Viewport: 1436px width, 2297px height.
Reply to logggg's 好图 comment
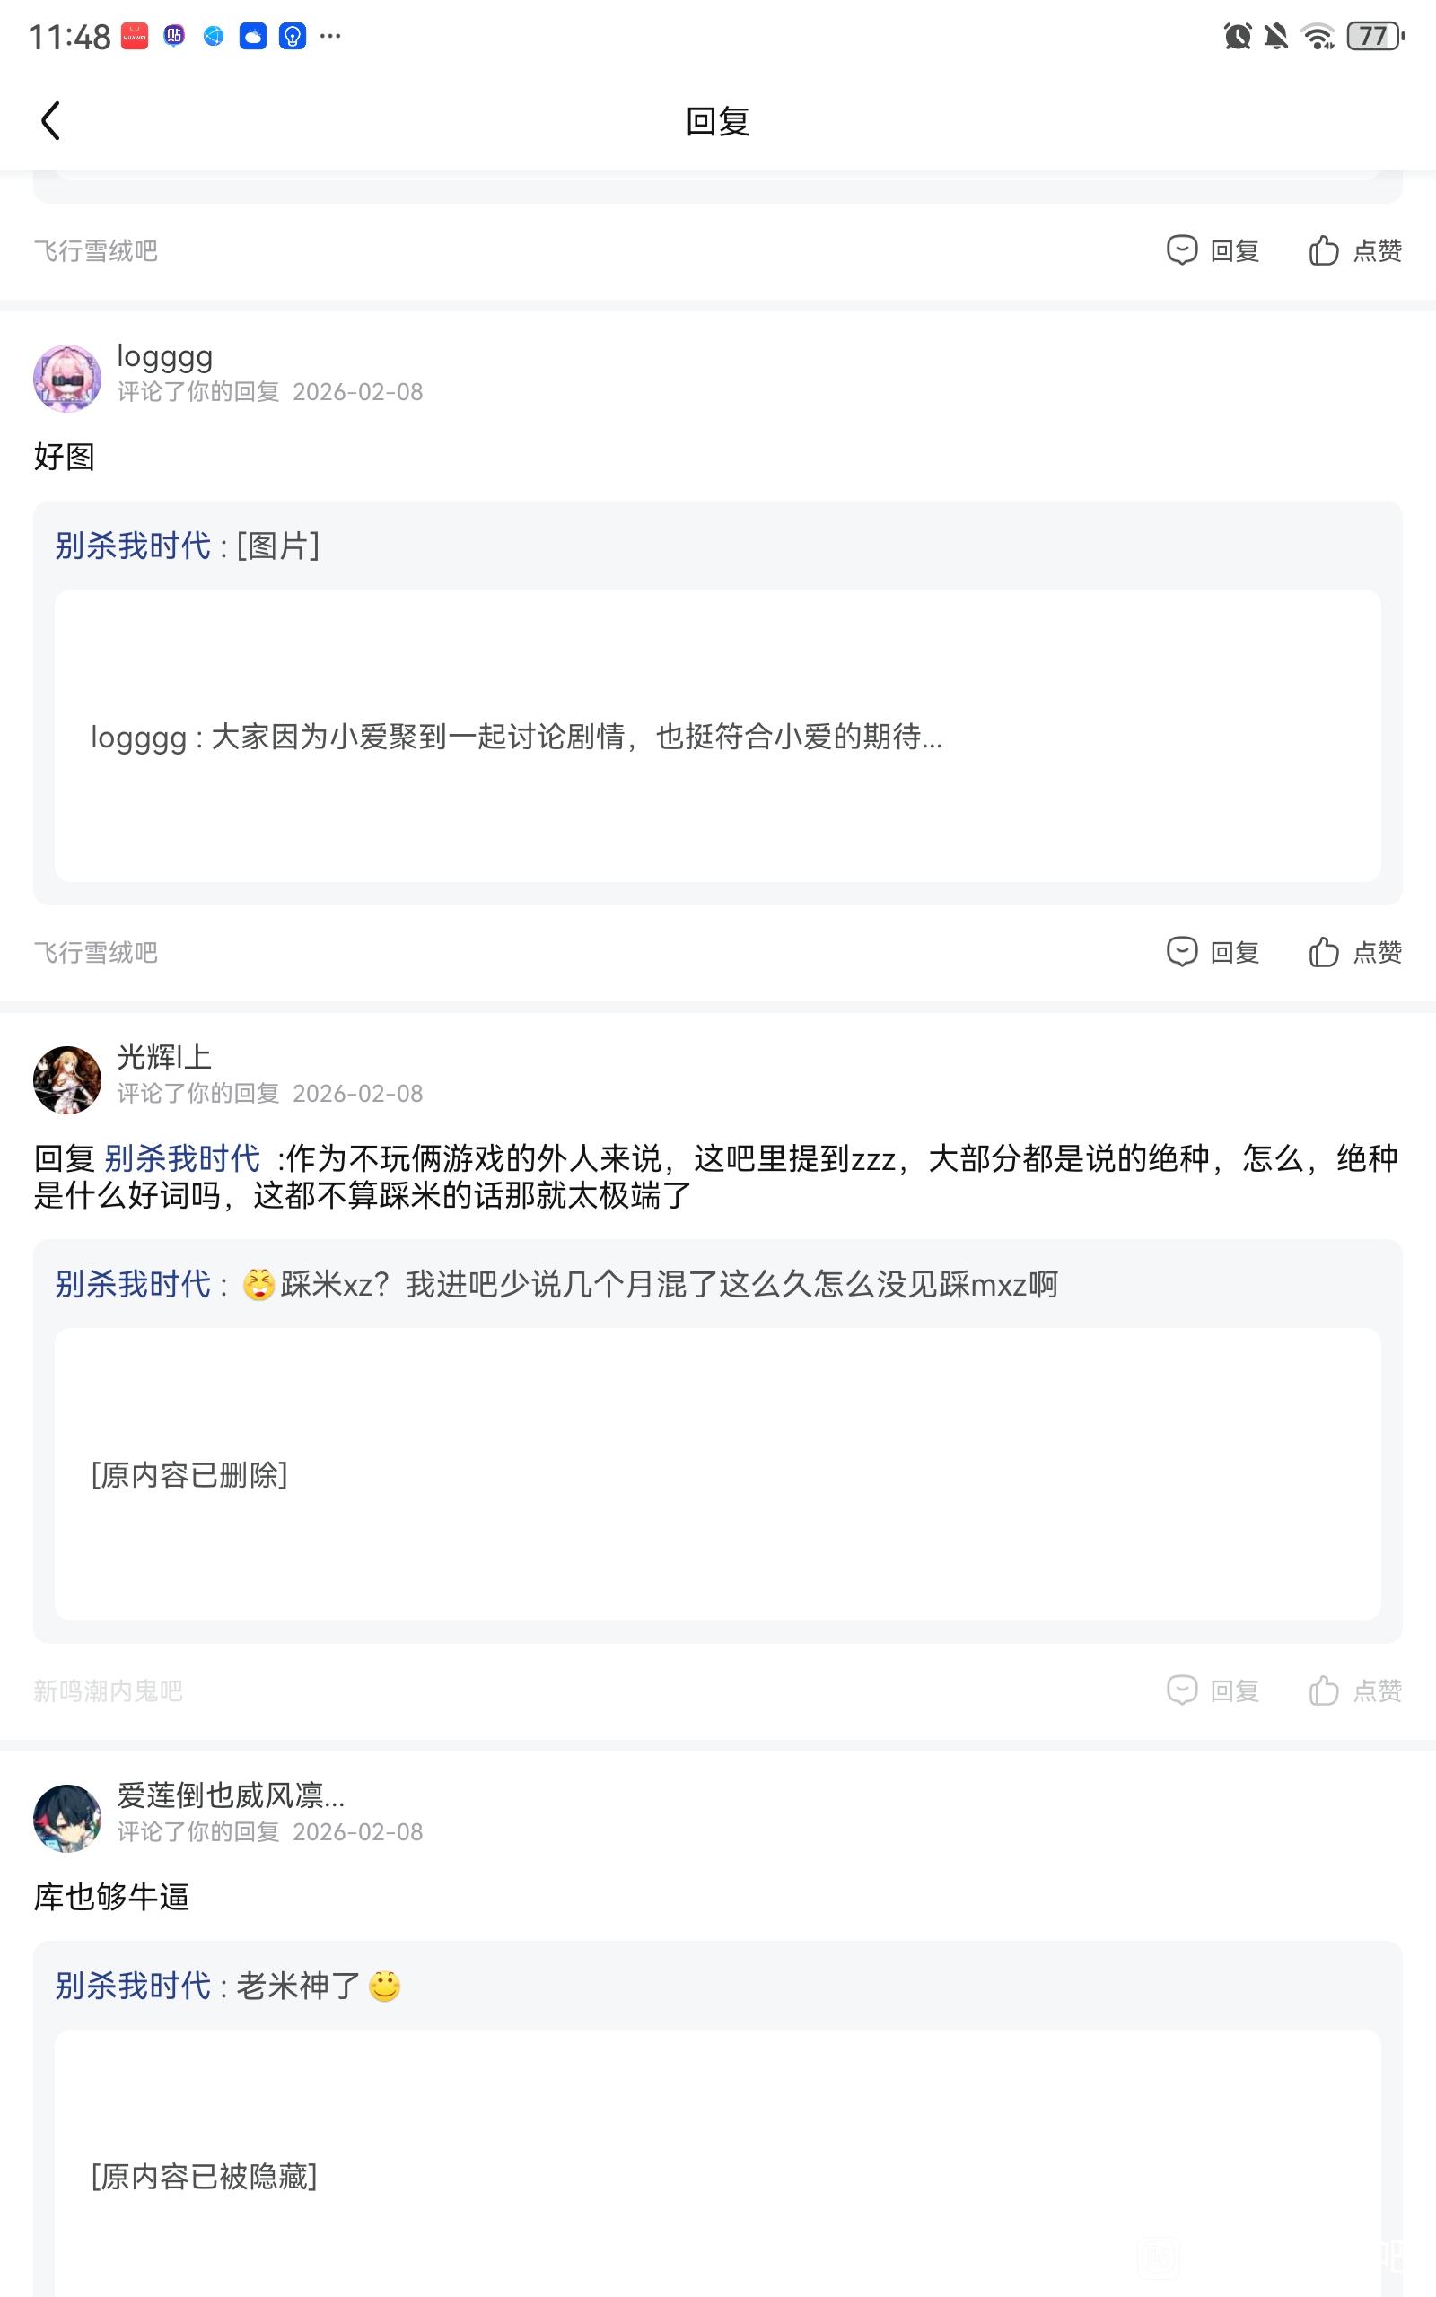(1213, 952)
